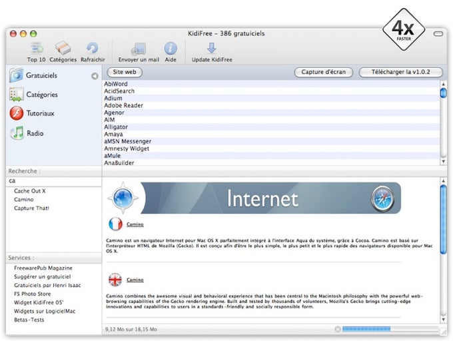Select Catégories in the sidebar
This screenshot has width=453, height=343.
point(41,95)
